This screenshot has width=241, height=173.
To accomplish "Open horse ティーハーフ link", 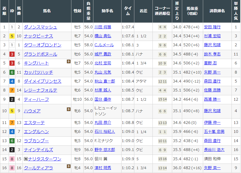I will click(36, 99).
